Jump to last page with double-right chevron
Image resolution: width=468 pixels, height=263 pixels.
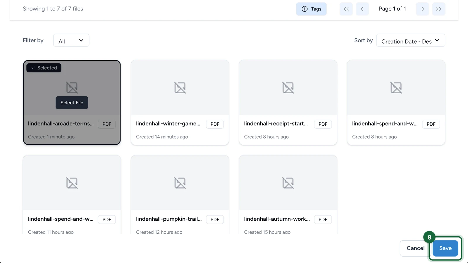click(438, 9)
